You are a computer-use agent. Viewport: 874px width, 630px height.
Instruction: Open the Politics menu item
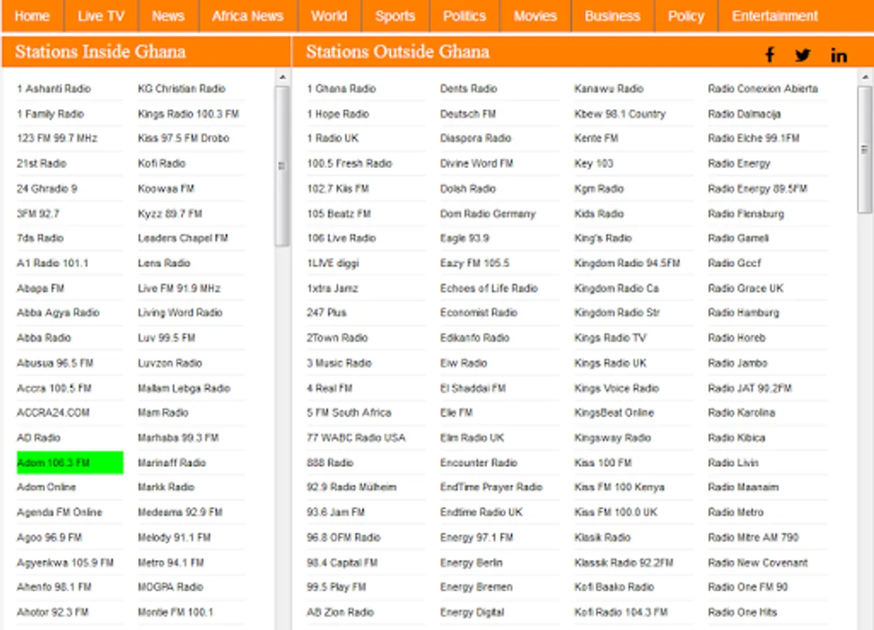tap(464, 16)
